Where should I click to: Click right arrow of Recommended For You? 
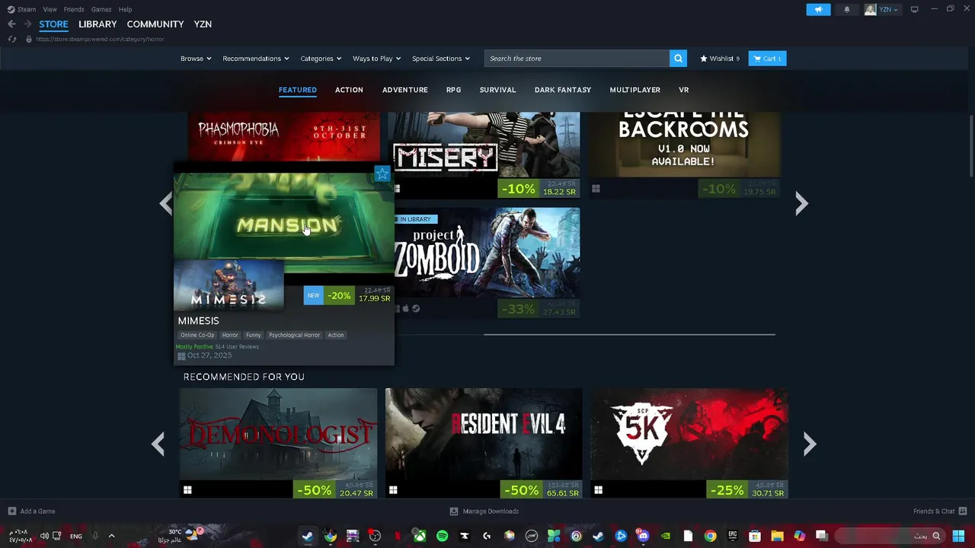(809, 444)
